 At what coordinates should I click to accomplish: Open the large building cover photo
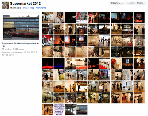click(21, 27)
